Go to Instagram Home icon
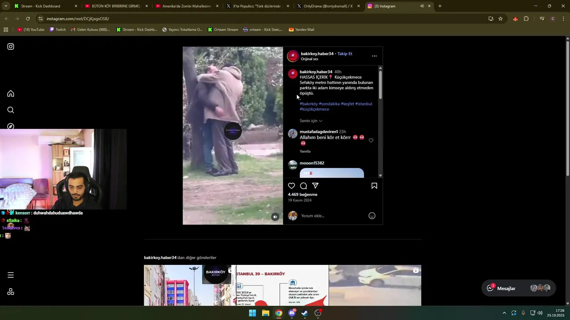570x320 pixels. (x=11, y=93)
